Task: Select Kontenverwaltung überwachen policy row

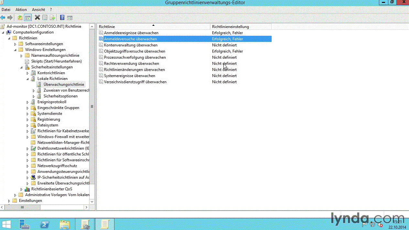Action: pyautogui.click(x=184, y=45)
